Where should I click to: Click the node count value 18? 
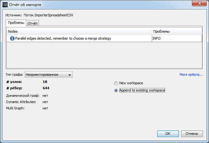pos(45,82)
